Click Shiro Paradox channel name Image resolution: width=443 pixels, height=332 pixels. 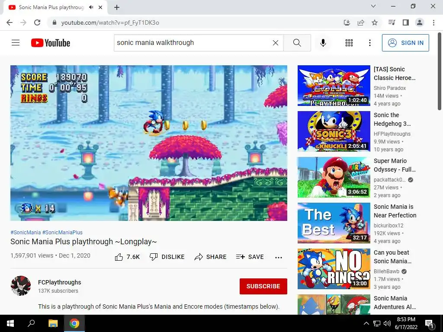click(390, 88)
